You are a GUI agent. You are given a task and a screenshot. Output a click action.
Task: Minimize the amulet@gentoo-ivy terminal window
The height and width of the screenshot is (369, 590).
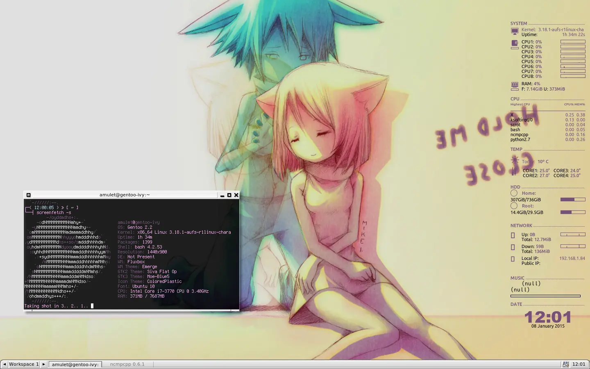pos(222,195)
